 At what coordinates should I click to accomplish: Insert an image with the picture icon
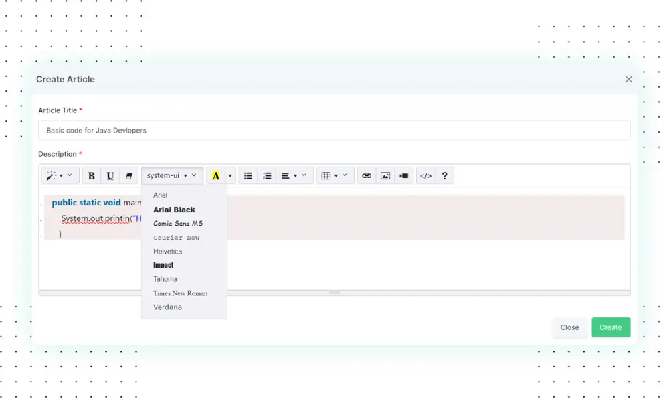pos(385,175)
